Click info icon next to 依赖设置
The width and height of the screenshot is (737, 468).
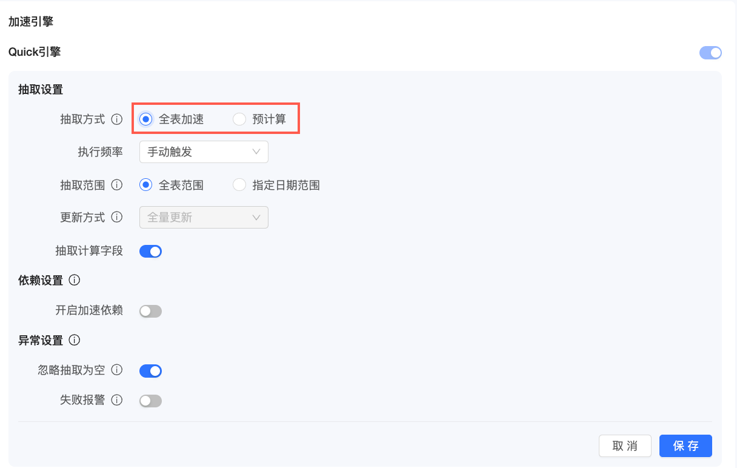click(75, 280)
